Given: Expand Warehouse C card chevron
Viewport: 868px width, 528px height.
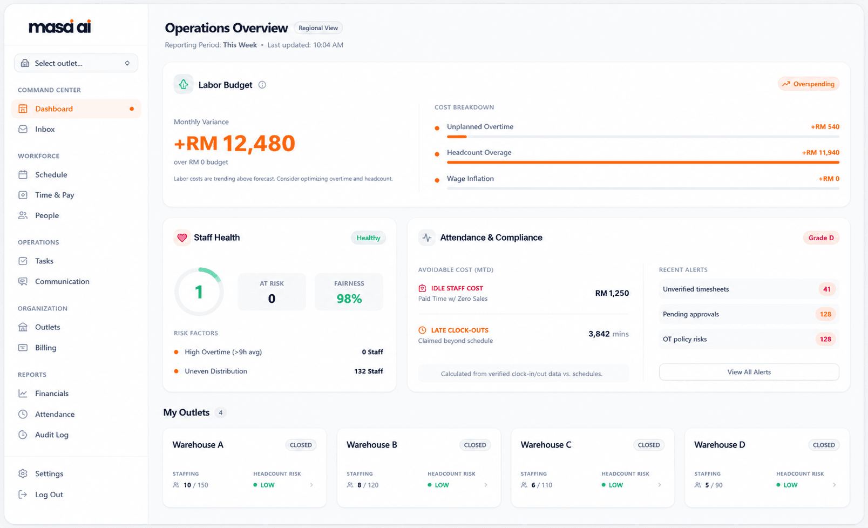Looking at the screenshot, I should point(660,485).
